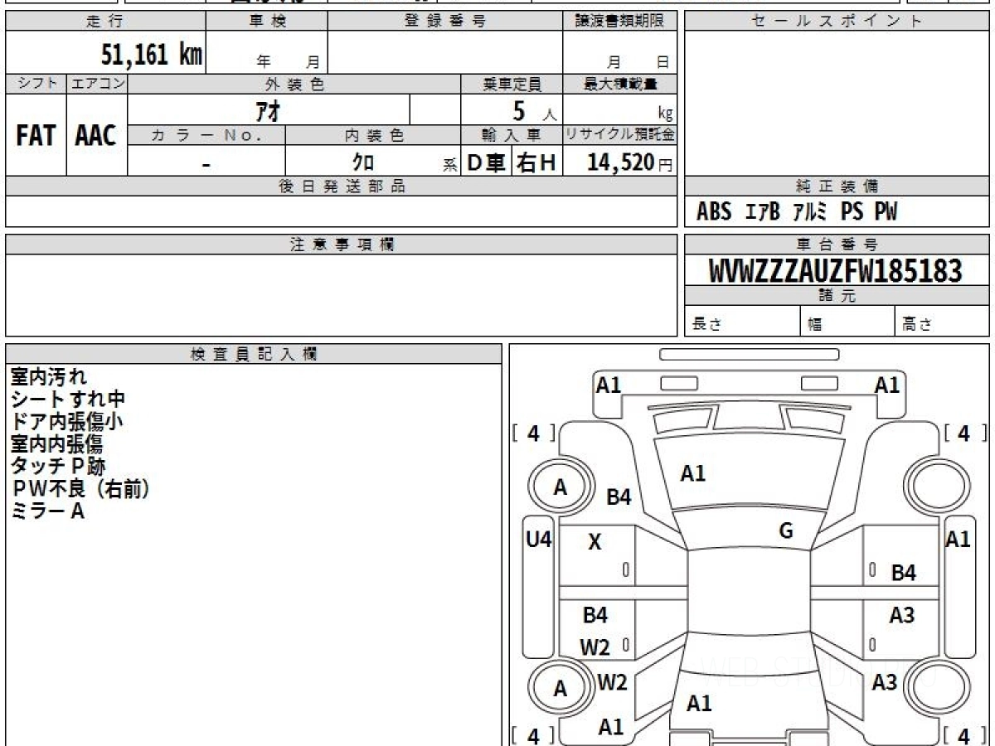Select inspector note 室内汚れ
The image size is (995, 746).
pyautogui.click(x=48, y=377)
